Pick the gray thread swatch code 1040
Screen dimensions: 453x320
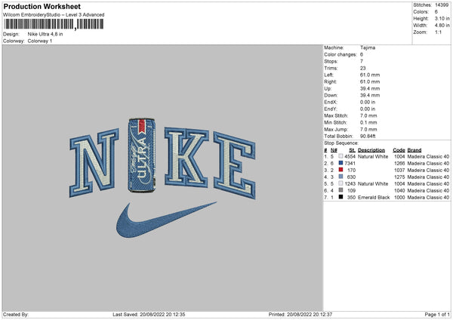(x=341, y=190)
